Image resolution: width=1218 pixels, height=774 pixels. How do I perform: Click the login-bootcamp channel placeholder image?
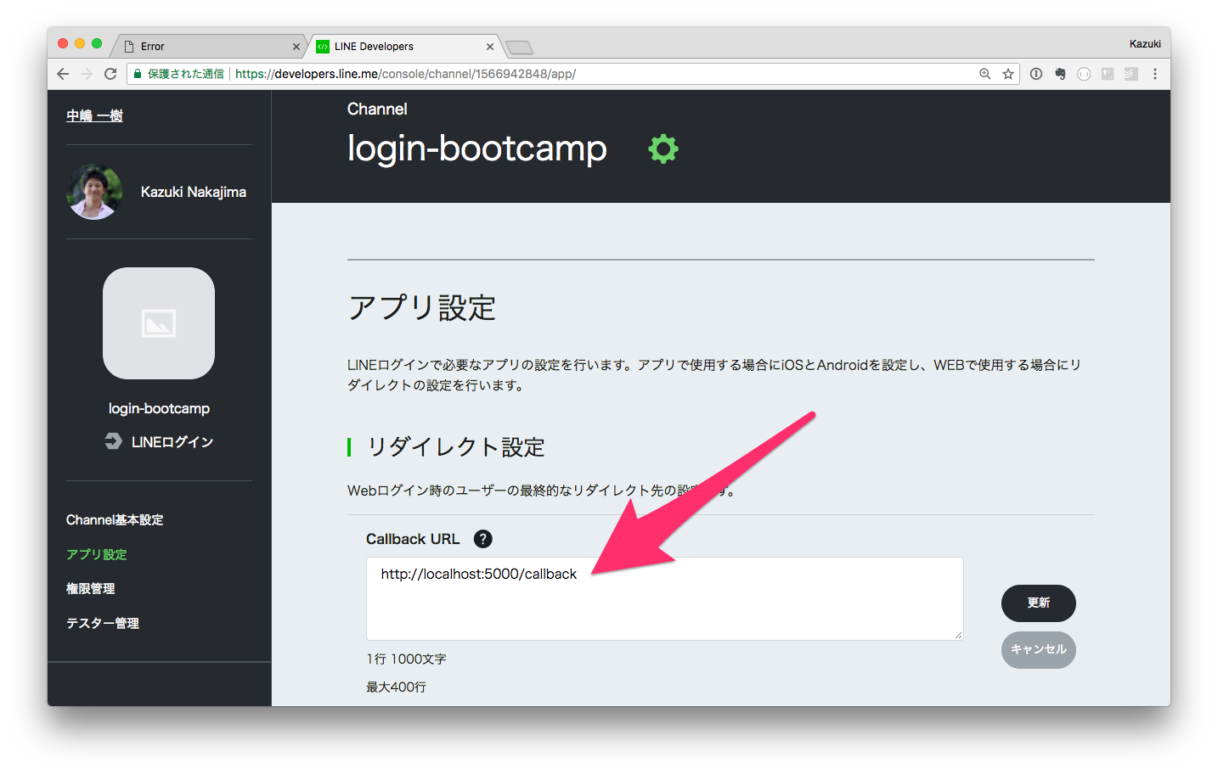pos(159,322)
